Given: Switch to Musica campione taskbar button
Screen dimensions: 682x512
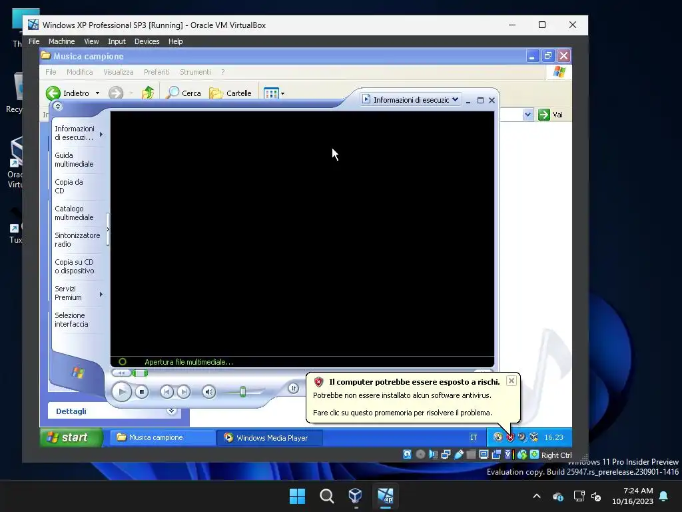Looking at the screenshot, I should [x=162, y=437].
